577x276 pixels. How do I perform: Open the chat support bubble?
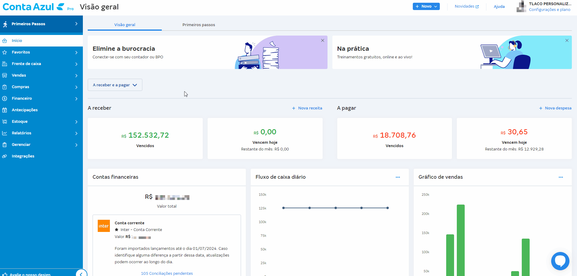click(x=560, y=261)
